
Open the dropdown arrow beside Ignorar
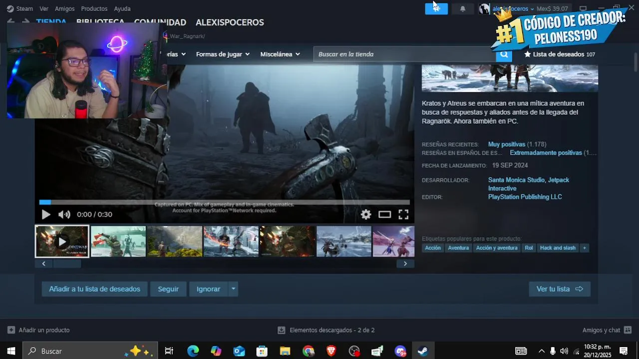click(x=233, y=289)
